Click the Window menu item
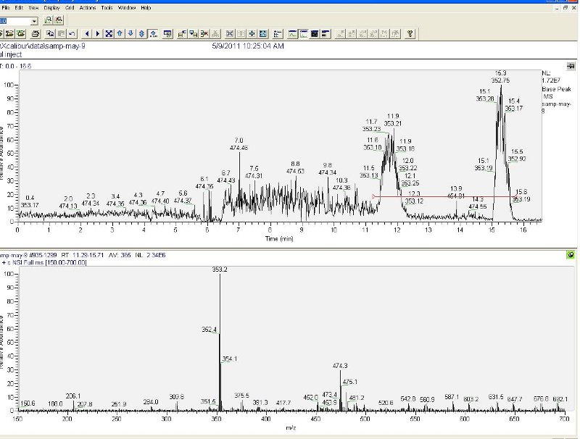The height and width of the screenshot is (439, 580). click(x=126, y=7)
